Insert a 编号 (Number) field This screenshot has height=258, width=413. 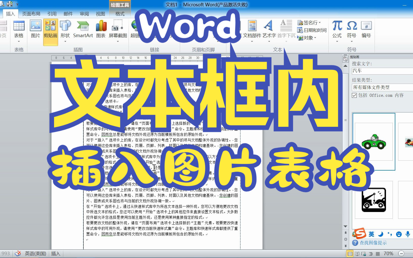366,29
